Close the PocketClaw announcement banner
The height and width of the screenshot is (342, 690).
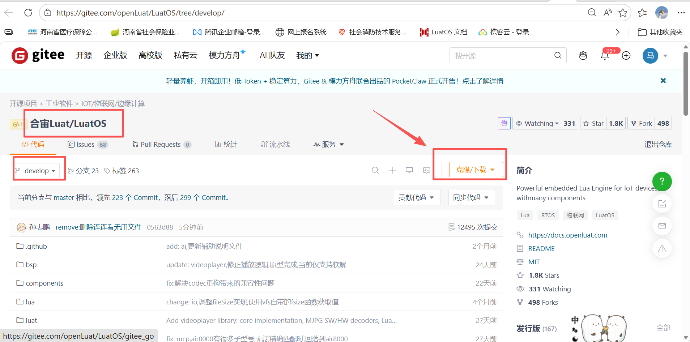663,81
